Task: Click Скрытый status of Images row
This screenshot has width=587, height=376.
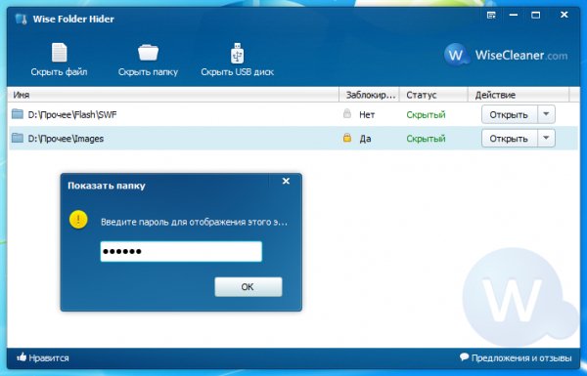Action: click(x=426, y=139)
